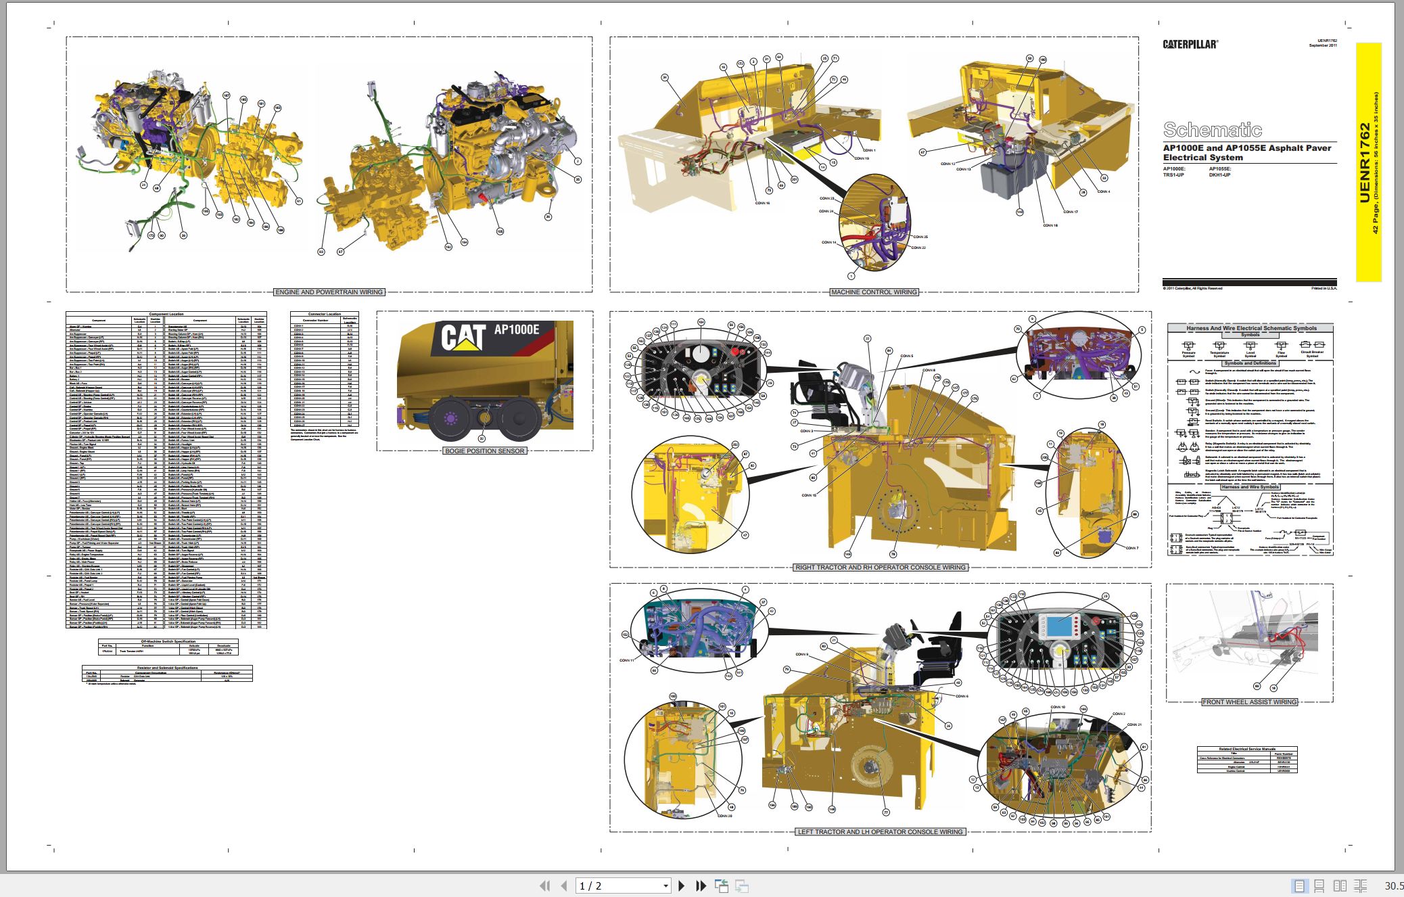Click the 'CONN 20' callout label
This screenshot has width=1404, height=897.
[x=724, y=816]
